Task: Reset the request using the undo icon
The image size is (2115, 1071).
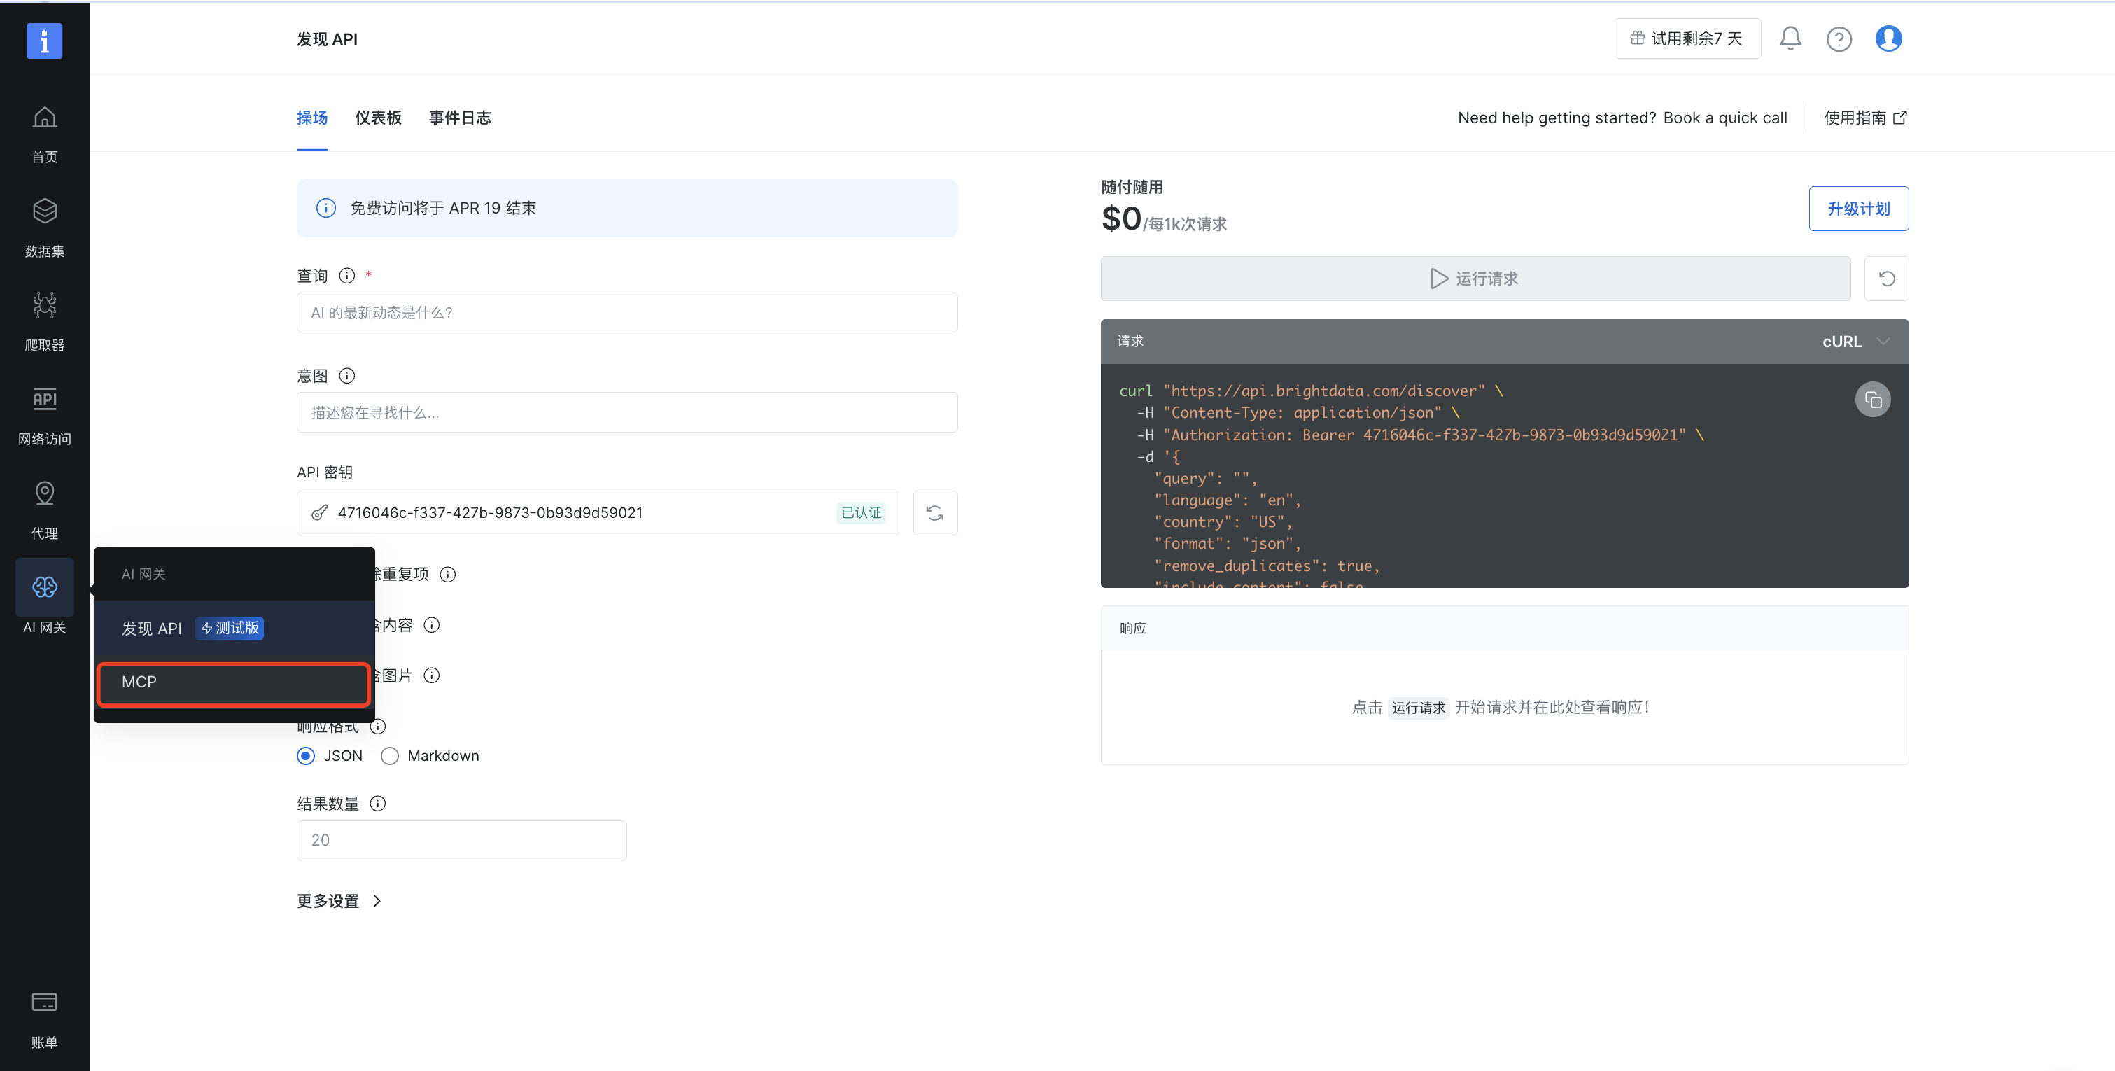Action: (x=1886, y=279)
